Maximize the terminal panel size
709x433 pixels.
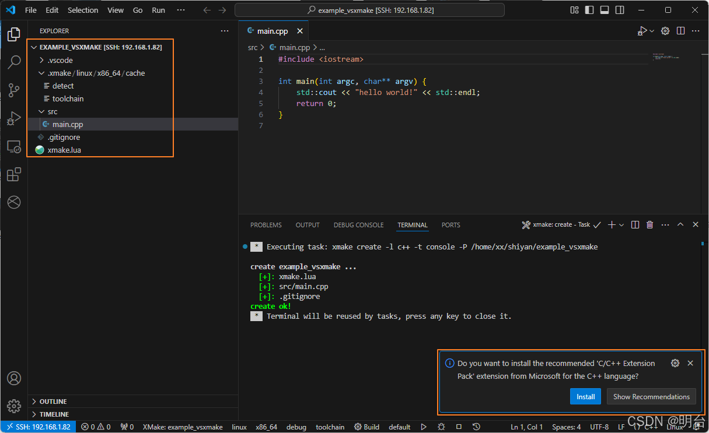(x=680, y=225)
